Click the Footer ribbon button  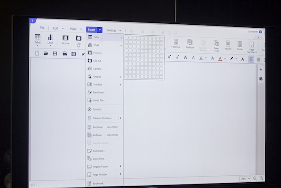coord(240,46)
